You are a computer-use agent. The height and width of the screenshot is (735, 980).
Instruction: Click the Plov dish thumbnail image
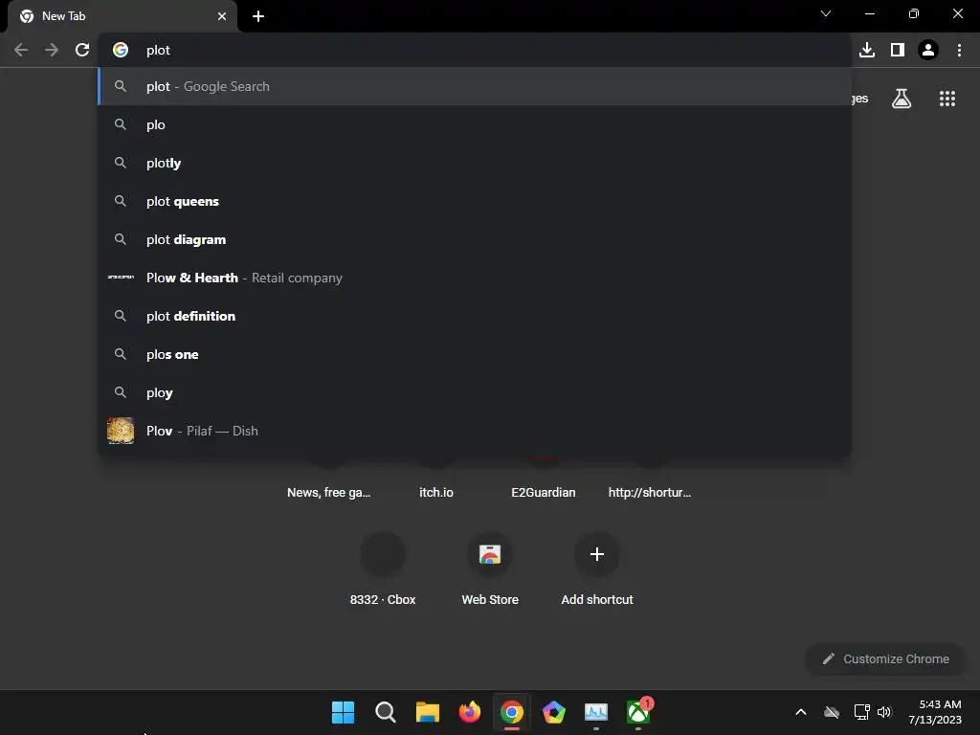click(x=121, y=431)
